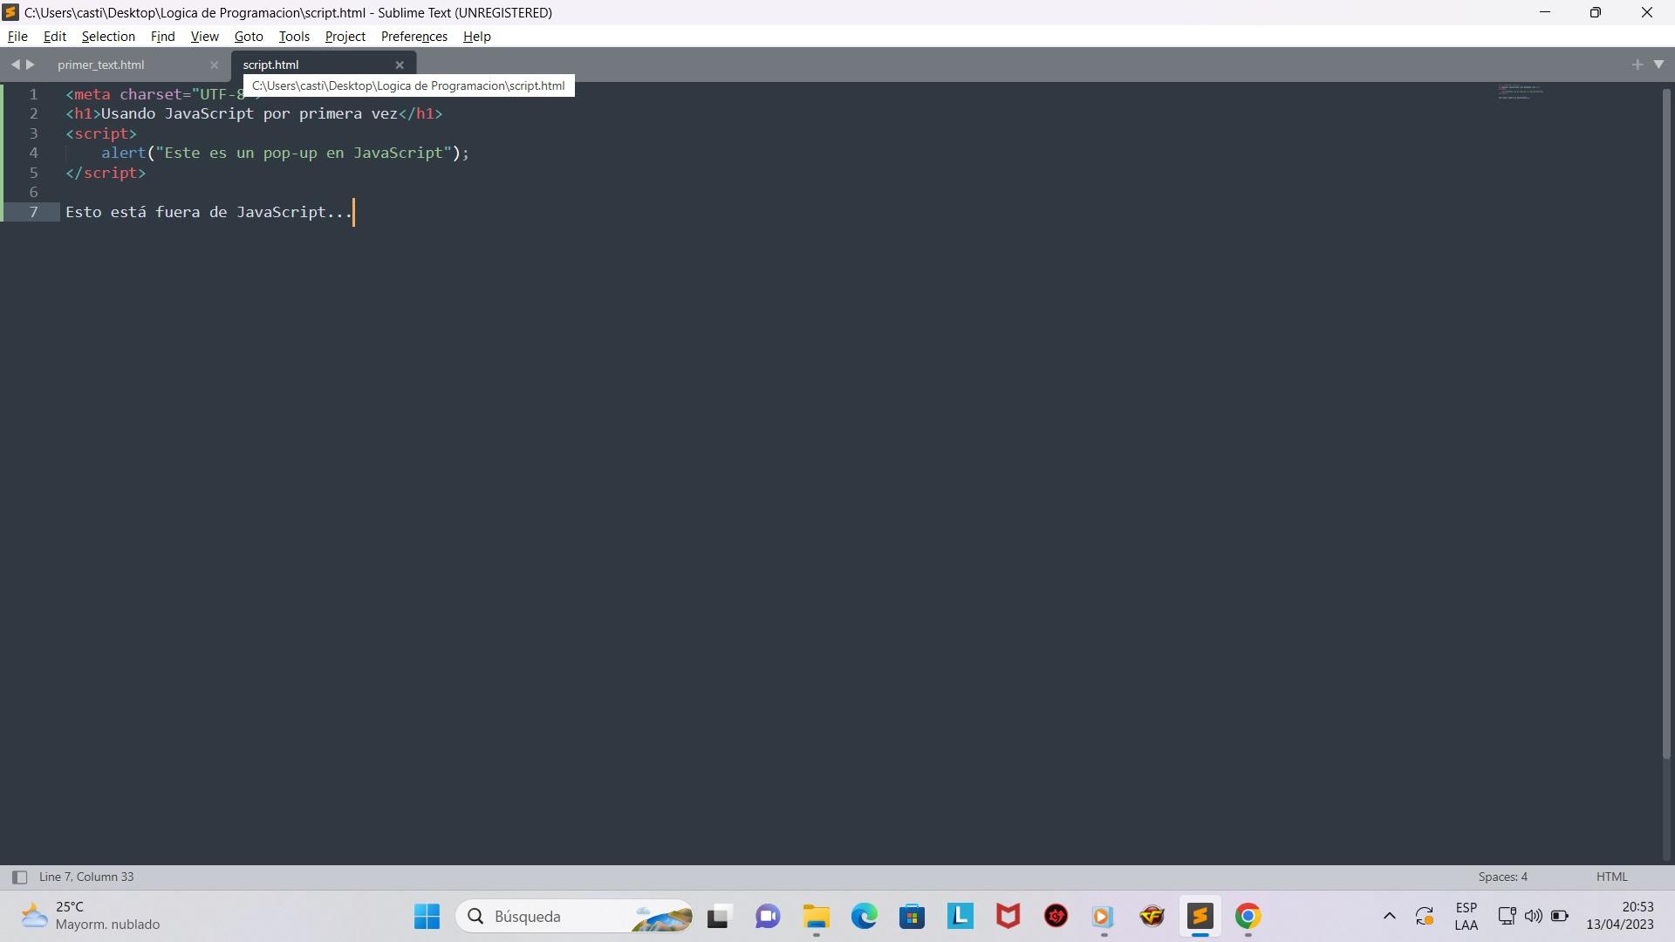Open network settings tray icon
Screen dimensions: 1675x942
pyautogui.click(x=1507, y=917)
